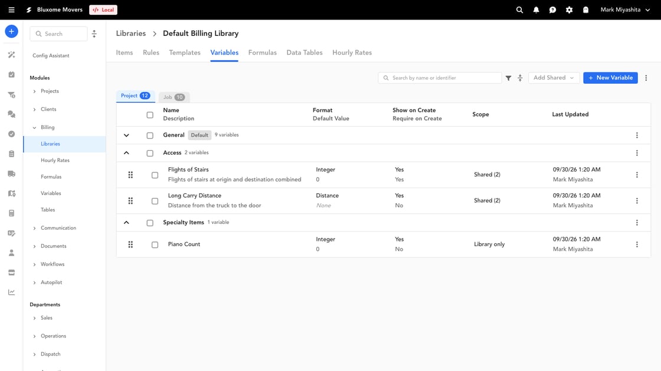661x371 pixels.
Task: Click drag handle of Flights of Stairs
Action: (130, 175)
